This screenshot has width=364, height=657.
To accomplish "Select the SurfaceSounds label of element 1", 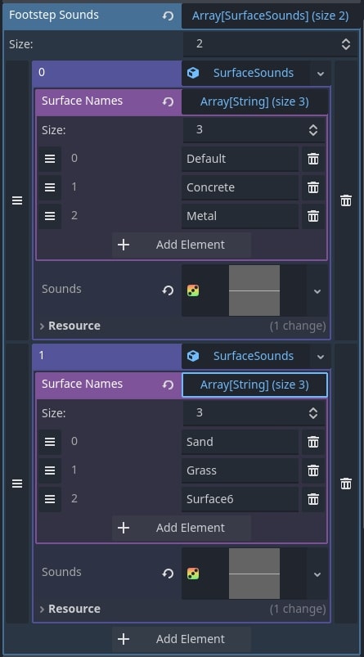I will point(254,356).
